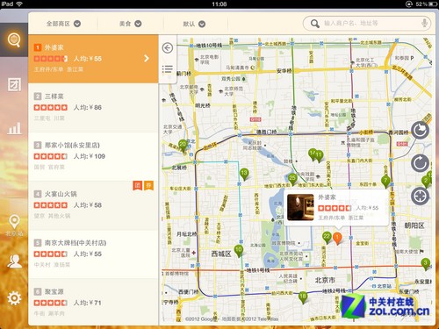Screen dimensions: 439x329
Task: Select green map pin number 7
Action: click(385, 182)
